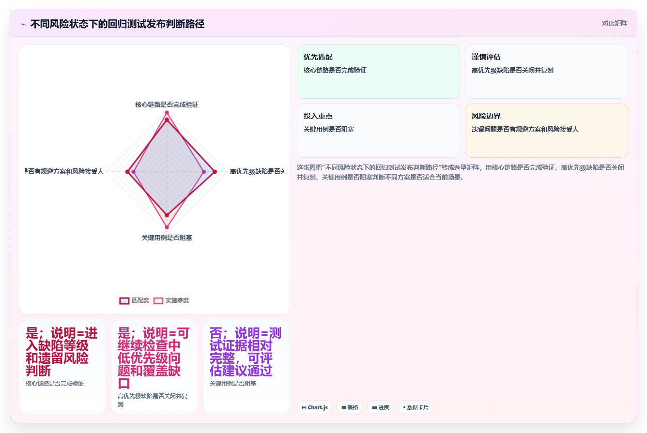Image resolution: width=647 pixels, height=433 pixels.
Task: Toggle the 匹配度 legend swatch
Action: click(x=124, y=300)
